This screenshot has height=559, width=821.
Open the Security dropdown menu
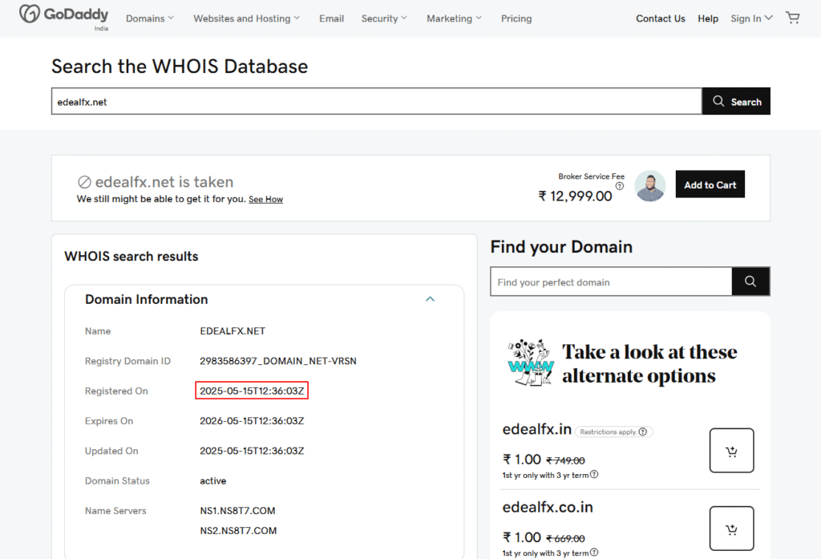[384, 18]
